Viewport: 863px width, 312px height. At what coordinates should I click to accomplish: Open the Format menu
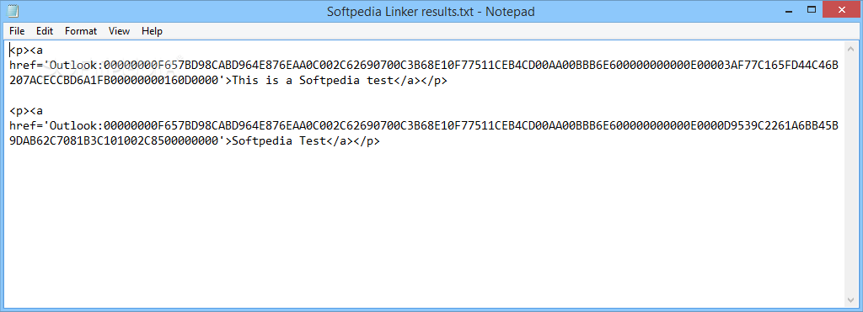click(x=81, y=31)
